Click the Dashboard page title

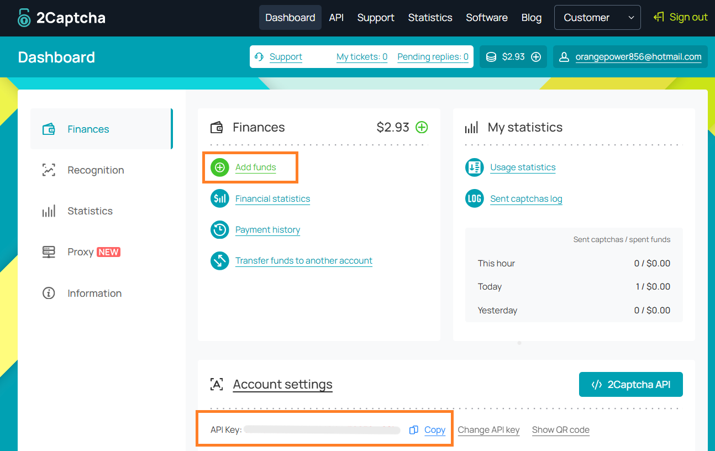[56, 57]
